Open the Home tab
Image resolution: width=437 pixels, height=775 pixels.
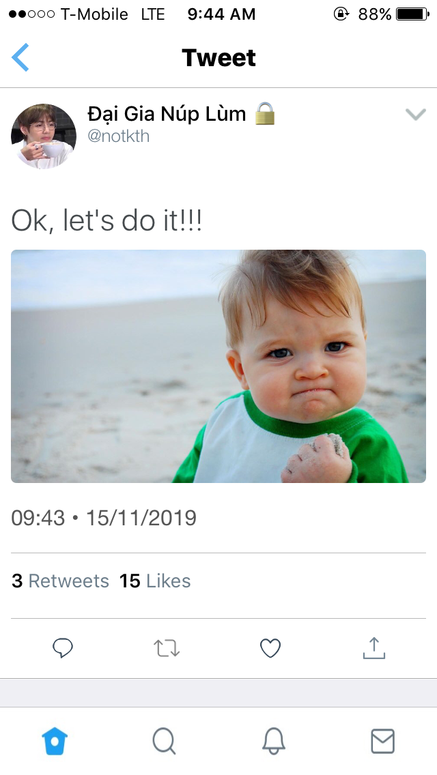pyautogui.click(x=55, y=740)
